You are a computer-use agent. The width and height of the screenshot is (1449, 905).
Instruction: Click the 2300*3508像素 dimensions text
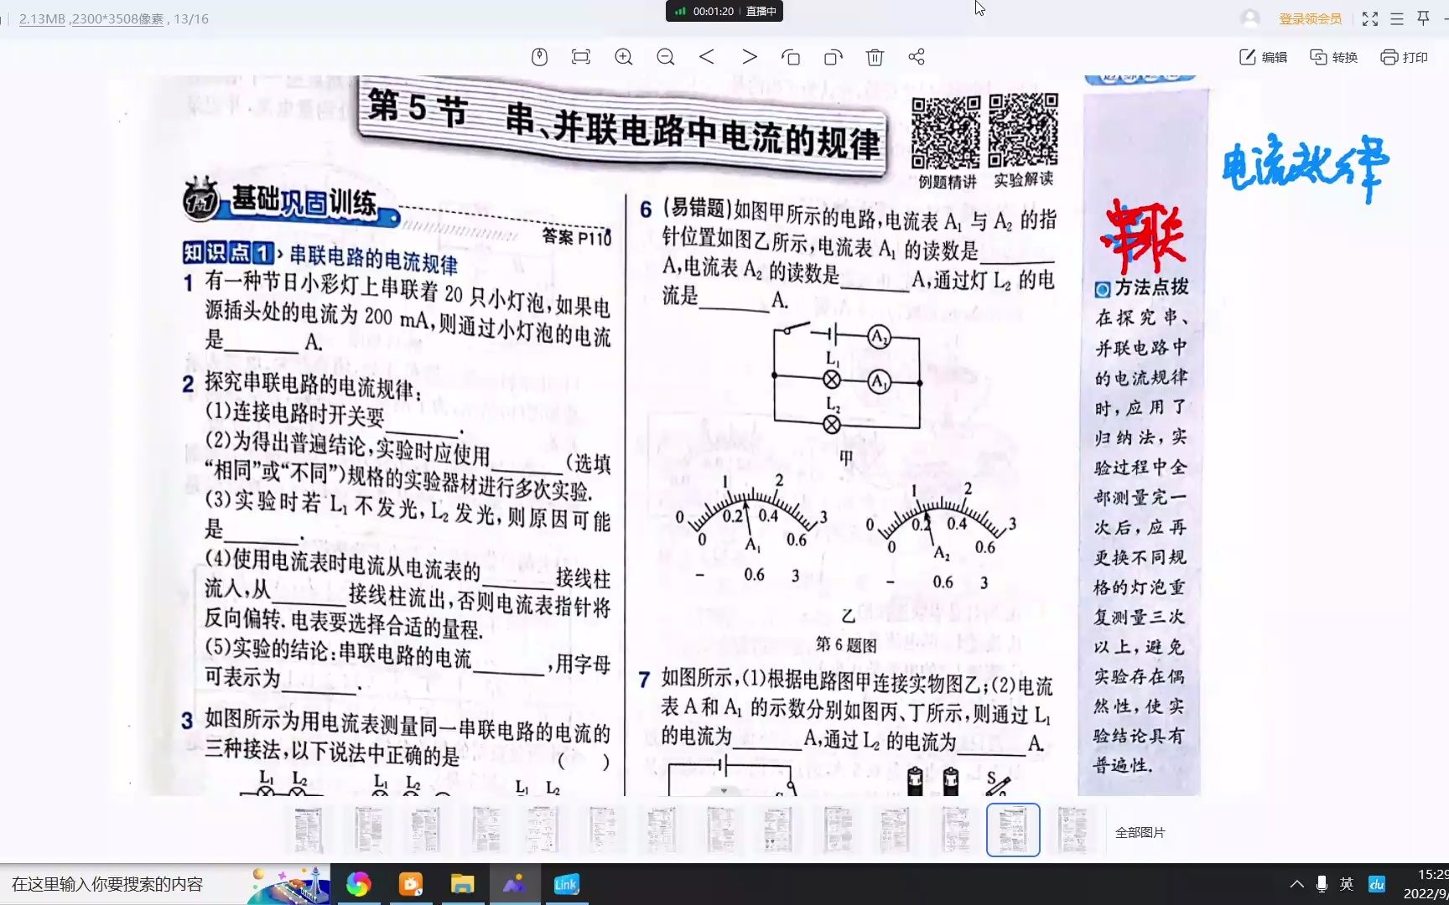click(117, 18)
